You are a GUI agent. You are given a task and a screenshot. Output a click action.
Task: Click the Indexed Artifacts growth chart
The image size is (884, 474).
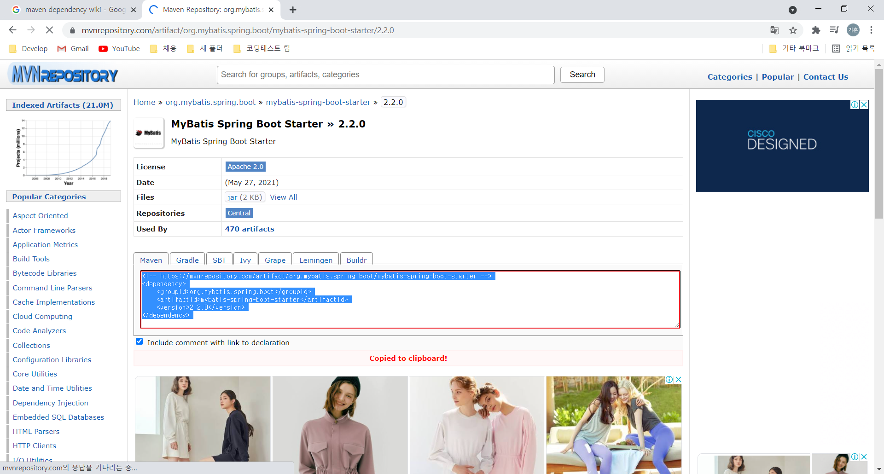click(64, 151)
